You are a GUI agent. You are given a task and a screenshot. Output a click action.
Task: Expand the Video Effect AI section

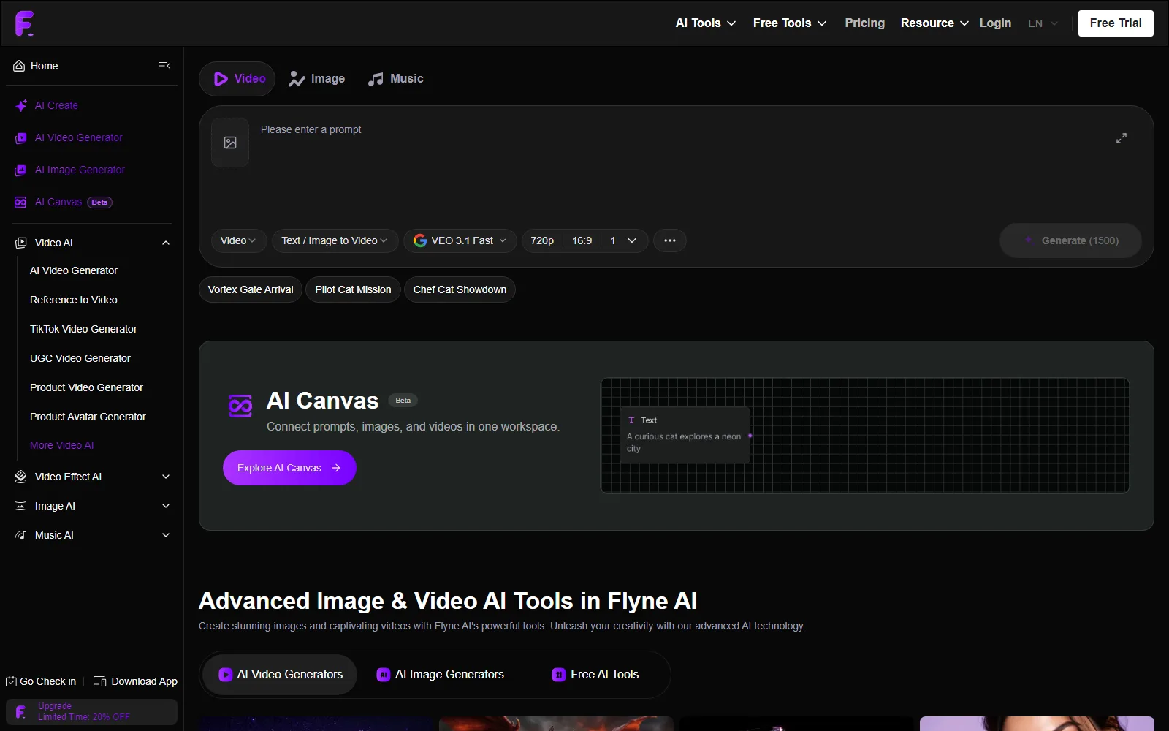coord(166,477)
